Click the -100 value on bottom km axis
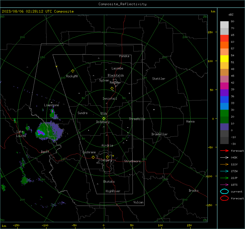 [45, 225]
